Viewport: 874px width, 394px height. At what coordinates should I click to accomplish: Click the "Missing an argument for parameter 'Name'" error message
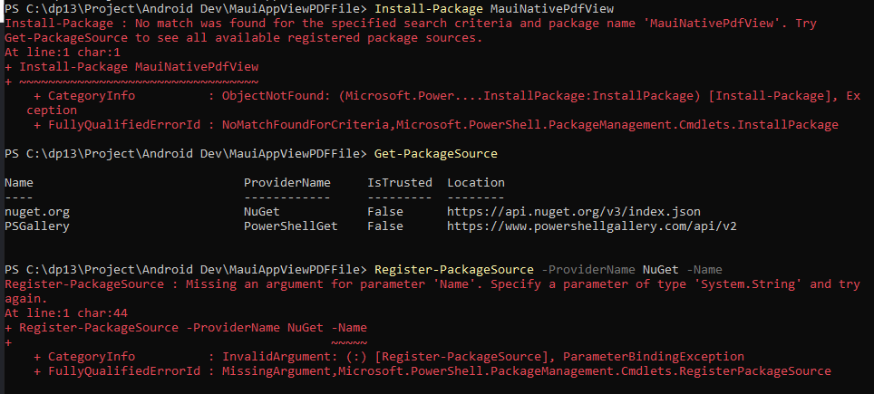432,291
